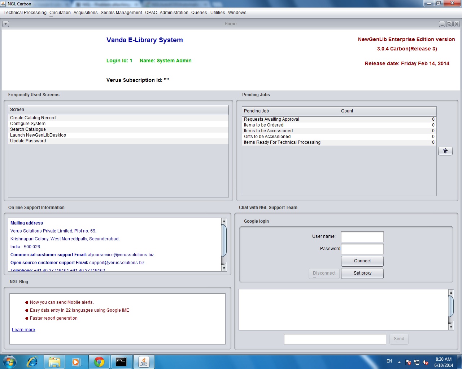This screenshot has height=369, width=462.
Task: Open Windows Explorer folder icon in taskbar
Action: [55, 362]
